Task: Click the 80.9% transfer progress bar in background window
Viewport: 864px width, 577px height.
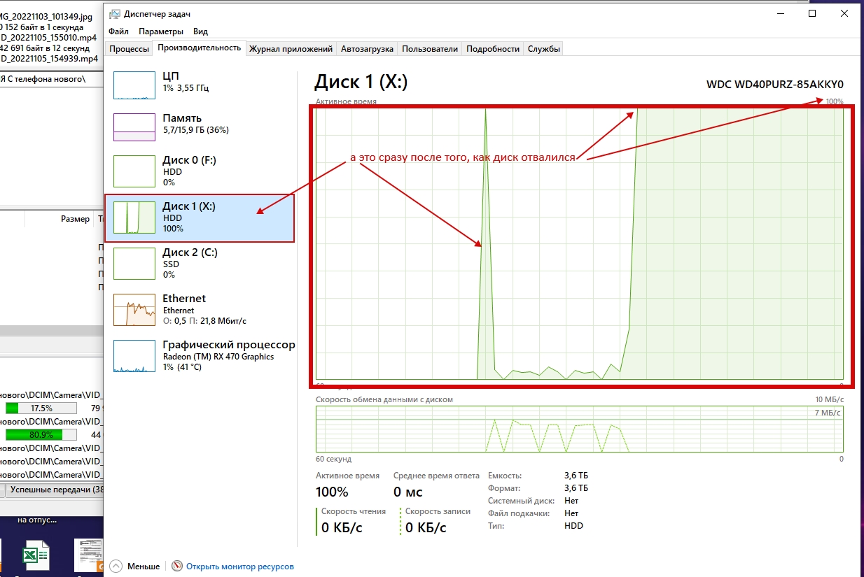Action: [x=41, y=434]
